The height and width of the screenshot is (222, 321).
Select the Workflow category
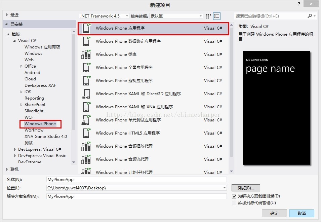pos(34,130)
